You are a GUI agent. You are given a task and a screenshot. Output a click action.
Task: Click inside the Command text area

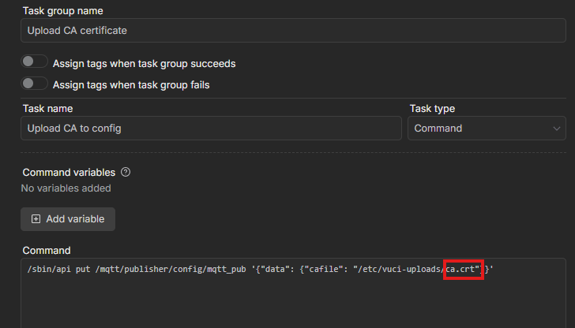click(292, 304)
